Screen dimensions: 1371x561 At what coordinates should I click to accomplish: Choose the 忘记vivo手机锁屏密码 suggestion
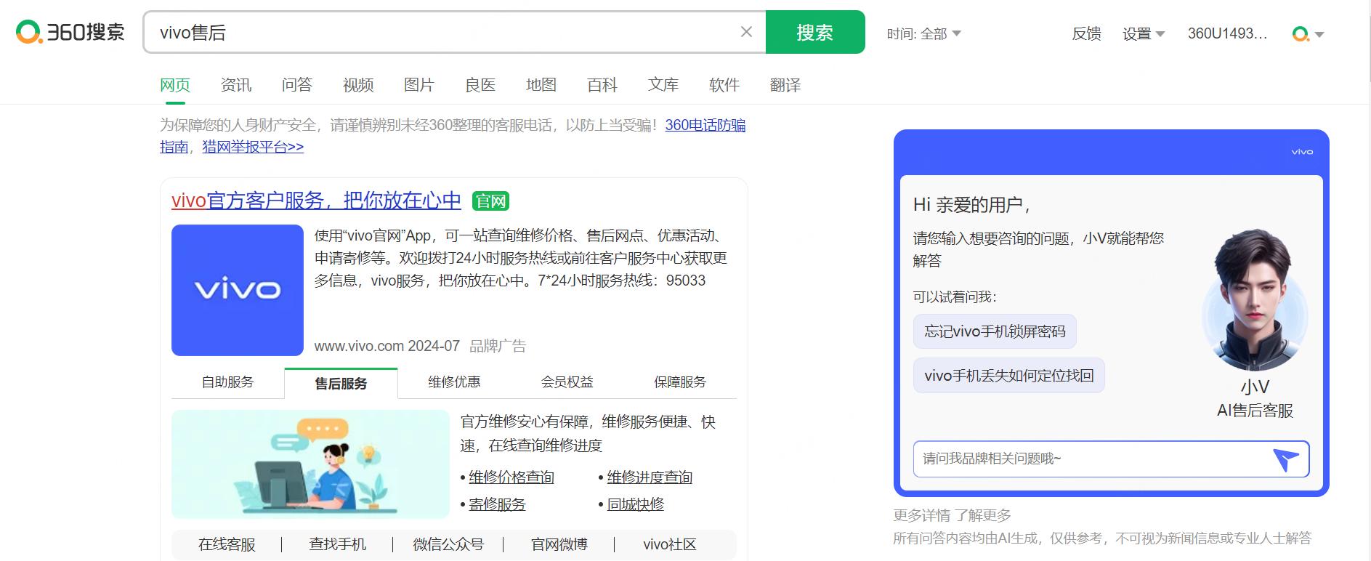click(x=995, y=331)
